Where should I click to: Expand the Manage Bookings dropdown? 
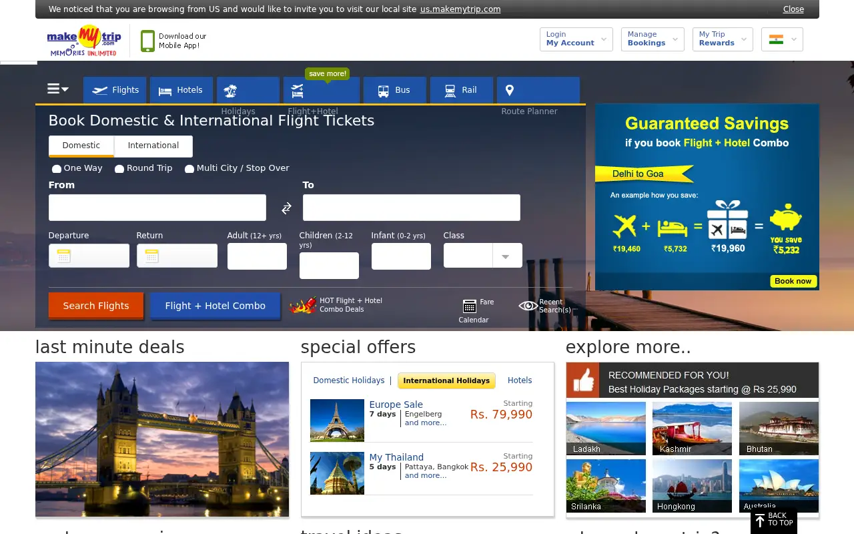coord(653,39)
